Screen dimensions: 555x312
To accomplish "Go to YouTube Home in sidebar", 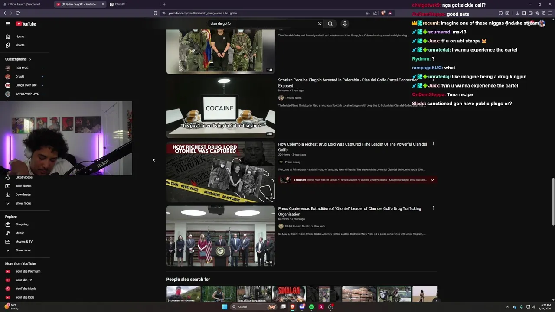I will (20, 36).
